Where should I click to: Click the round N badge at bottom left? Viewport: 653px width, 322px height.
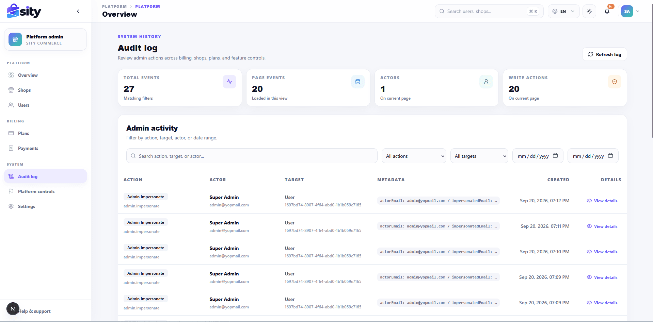13,309
